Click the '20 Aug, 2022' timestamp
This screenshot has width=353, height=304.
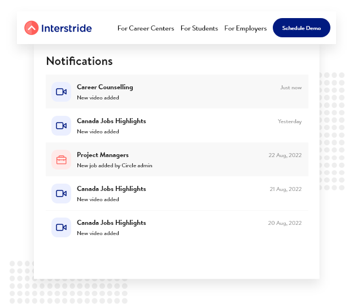coord(285,223)
